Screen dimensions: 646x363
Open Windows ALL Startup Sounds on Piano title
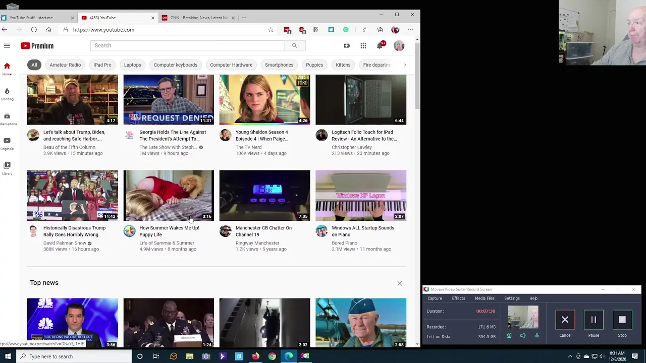pyautogui.click(x=363, y=231)
